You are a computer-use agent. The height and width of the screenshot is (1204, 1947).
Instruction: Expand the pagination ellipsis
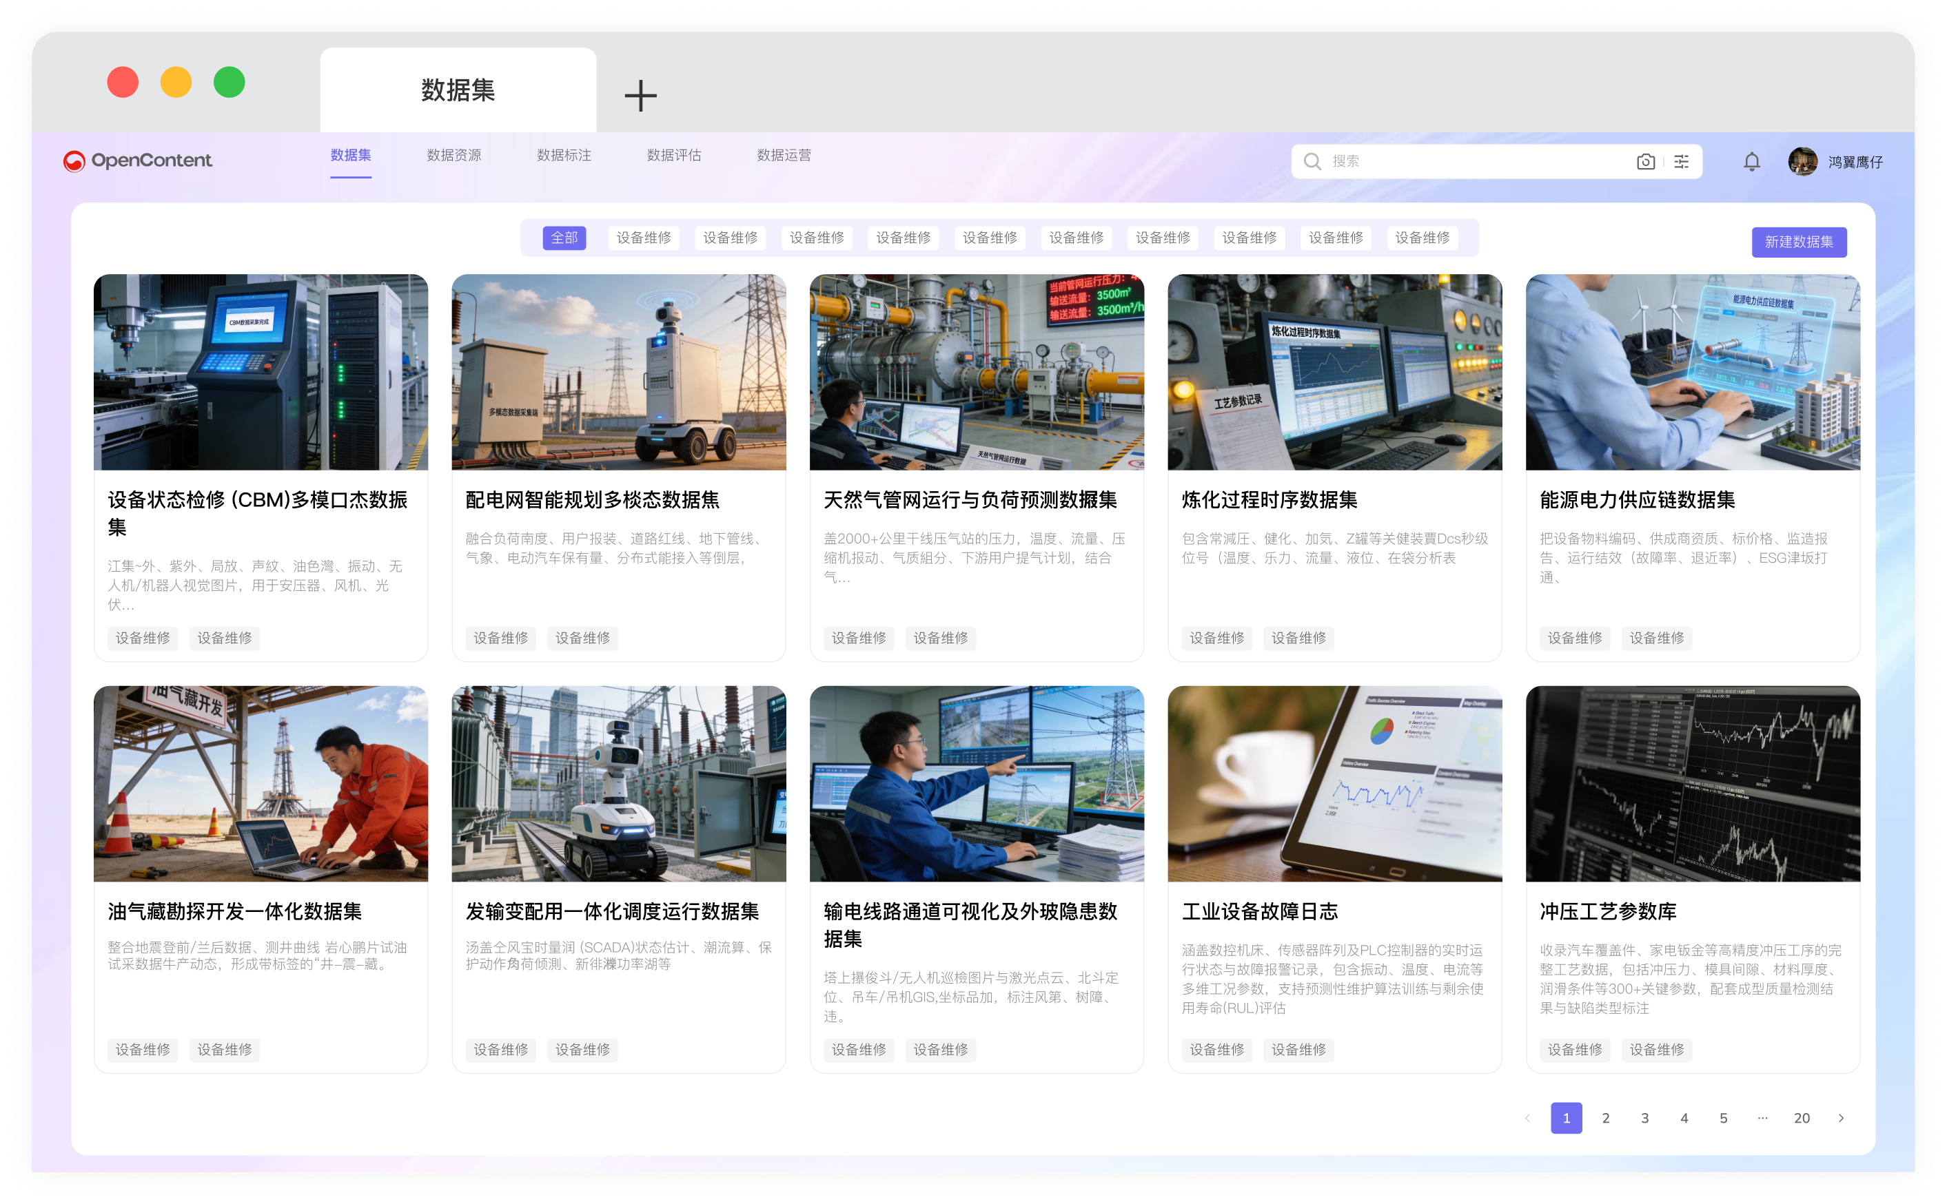point(1762,1118)
